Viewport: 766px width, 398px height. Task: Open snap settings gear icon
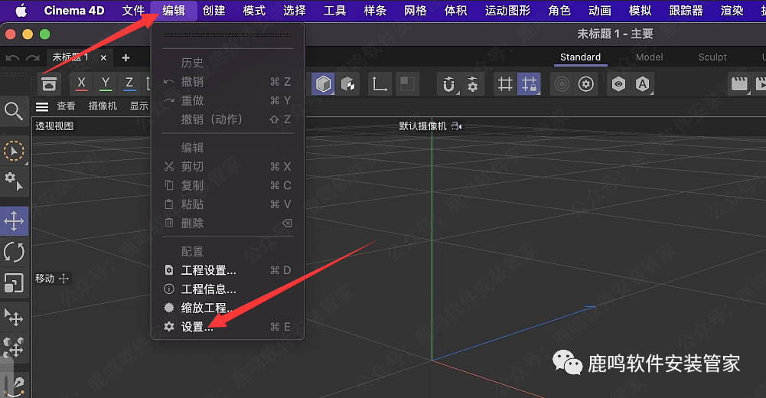coord(472,84)
